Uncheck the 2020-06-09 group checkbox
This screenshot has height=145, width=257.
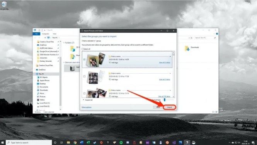[84, 59]
